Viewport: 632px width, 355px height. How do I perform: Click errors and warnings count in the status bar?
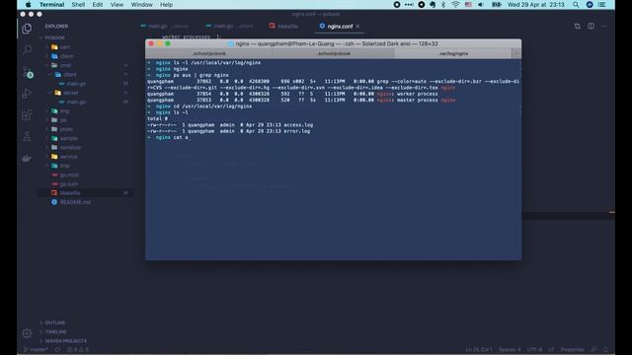pos(77,350)
